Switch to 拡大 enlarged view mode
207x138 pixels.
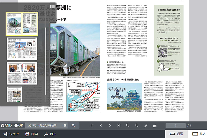(199, 134)
